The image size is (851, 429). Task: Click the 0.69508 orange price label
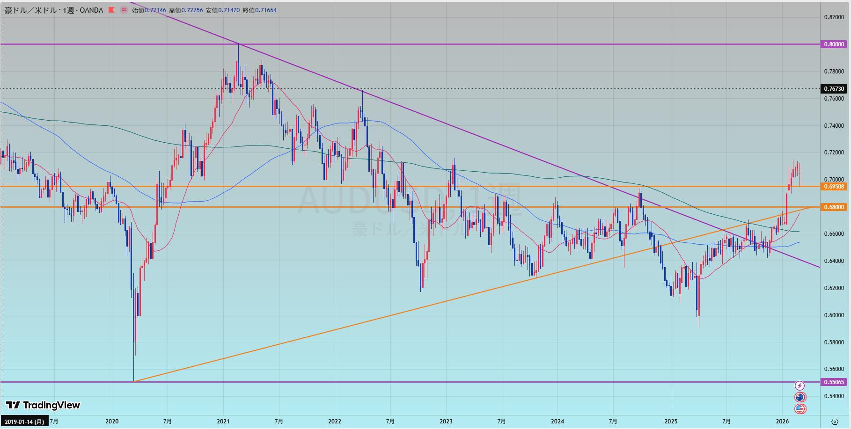point(834,187)
